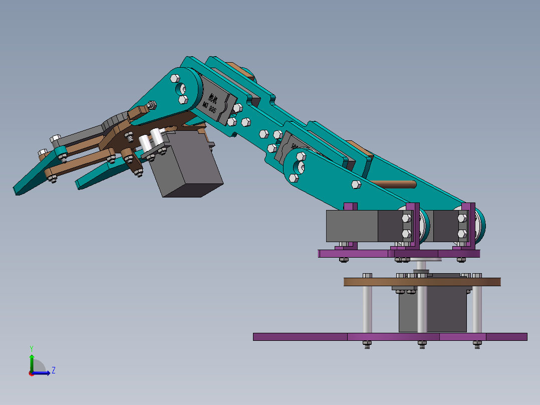Click the Y axis of orientation triad
The image size is (540, 405).
[x=32, y=362]
